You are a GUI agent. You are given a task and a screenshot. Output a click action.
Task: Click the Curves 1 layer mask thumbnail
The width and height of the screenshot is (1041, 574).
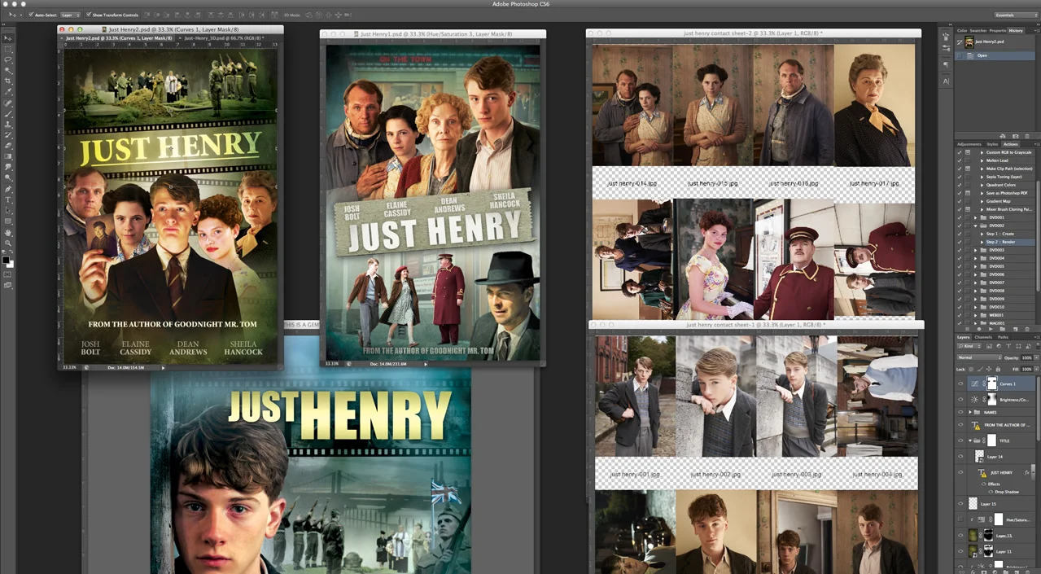click(x=993, y=383)
